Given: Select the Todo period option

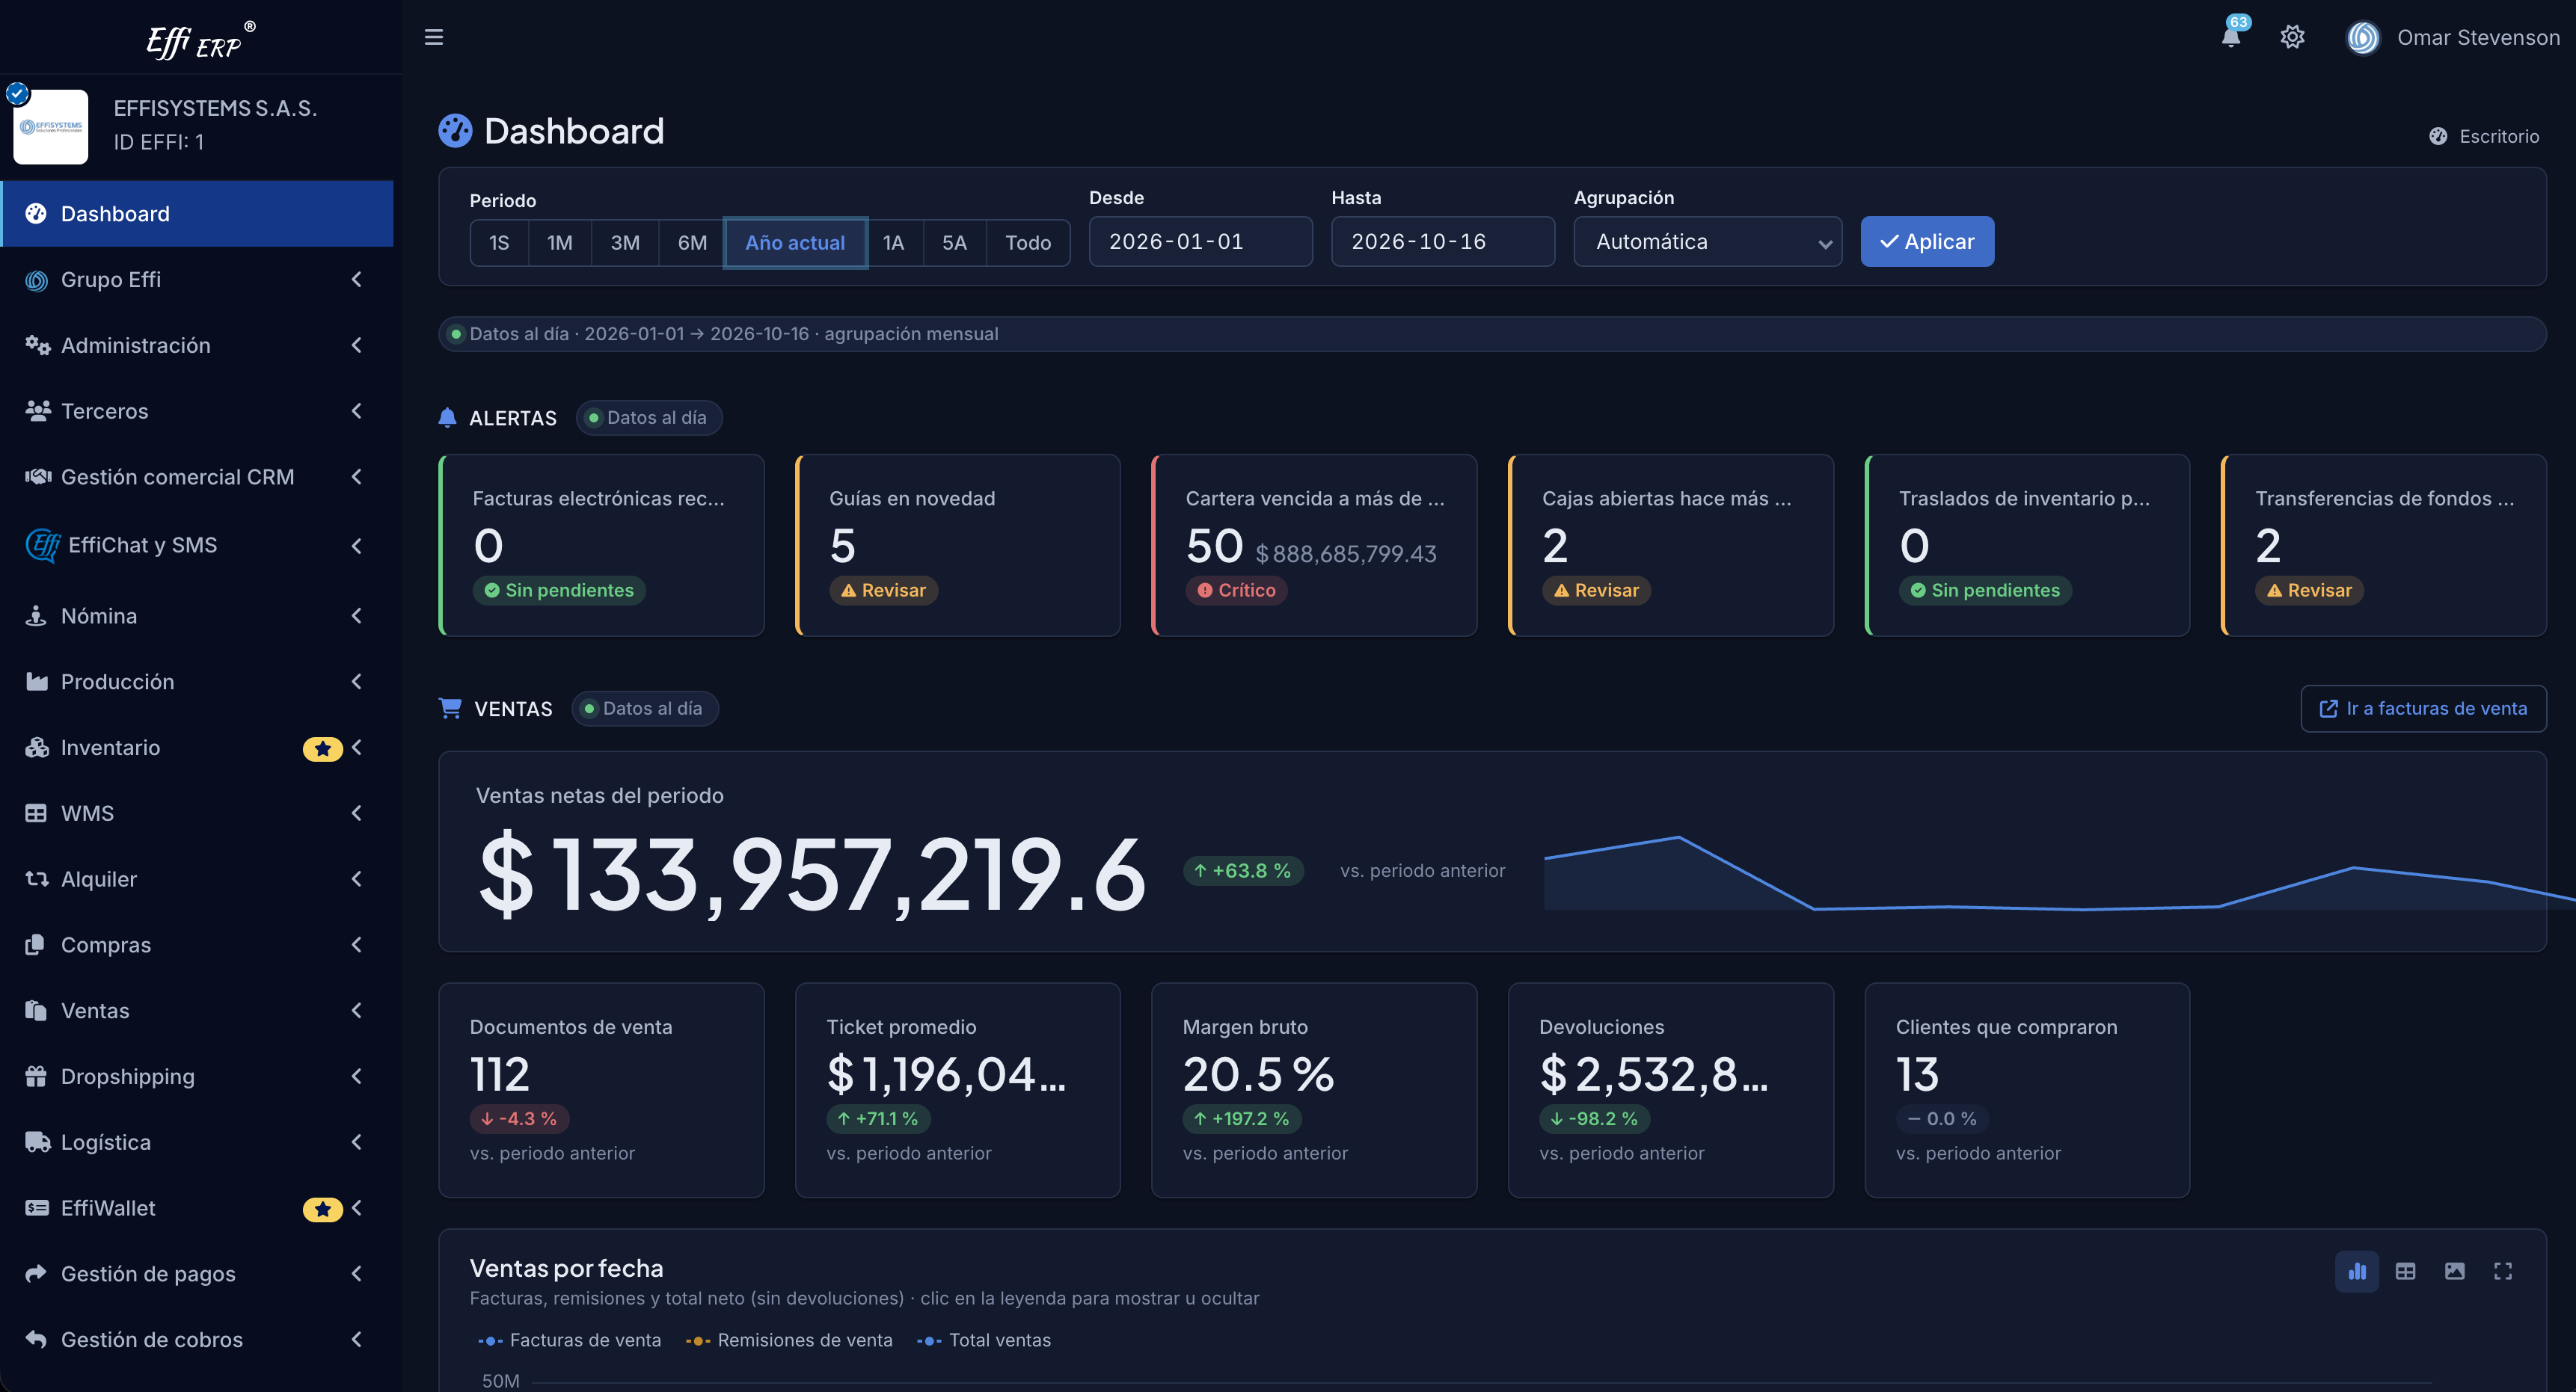Looking at the screenshot, I should tap(1028, 243).
